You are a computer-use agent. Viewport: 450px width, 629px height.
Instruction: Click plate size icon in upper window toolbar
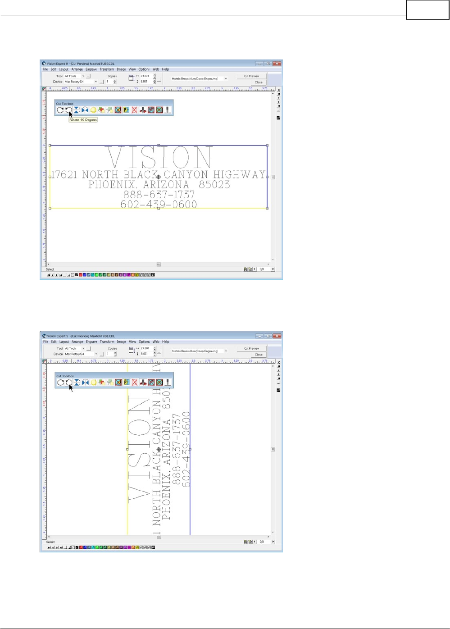pyautogui.click(x=131, y=78)
